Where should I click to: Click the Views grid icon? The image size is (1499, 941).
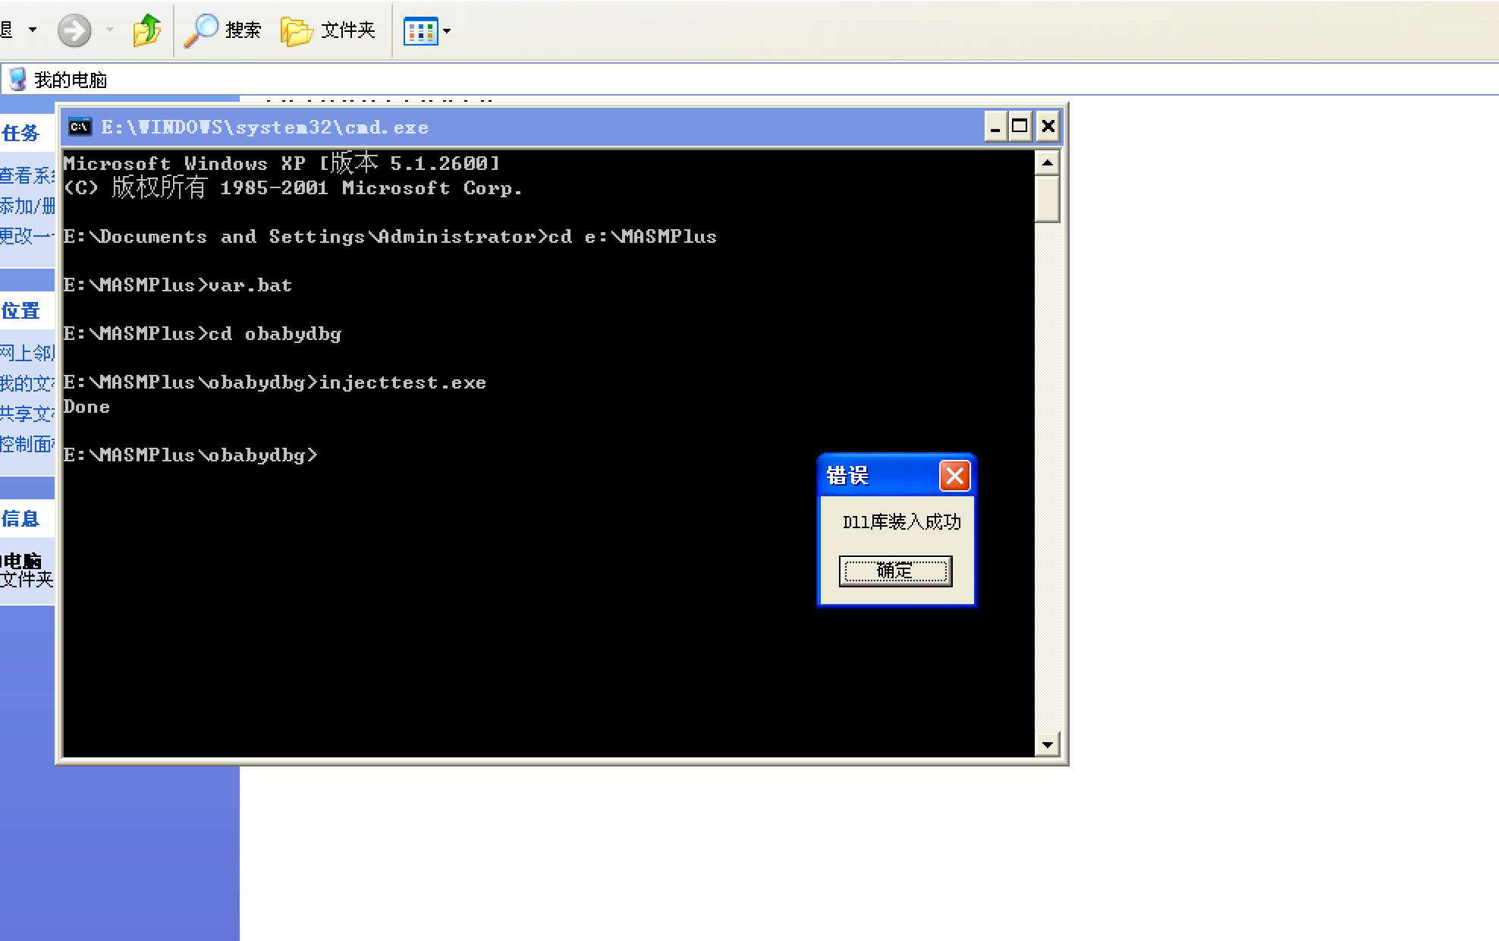420,31
